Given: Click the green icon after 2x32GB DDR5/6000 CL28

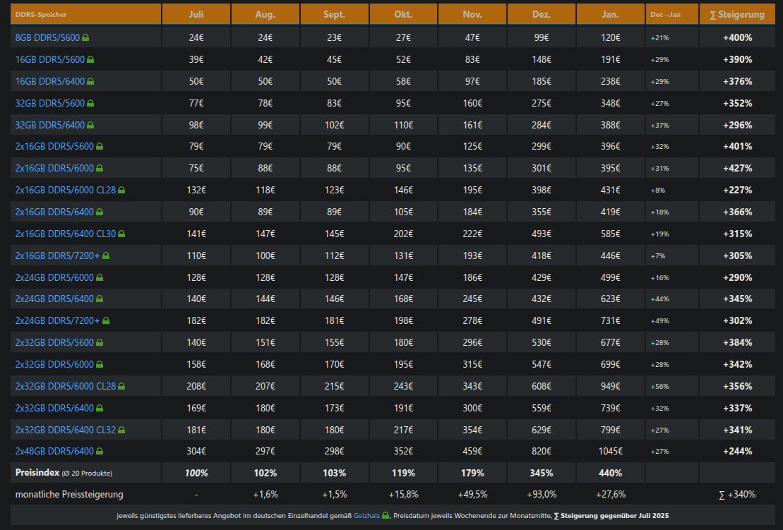Looking at the screenshot, I should pos(121,386).
